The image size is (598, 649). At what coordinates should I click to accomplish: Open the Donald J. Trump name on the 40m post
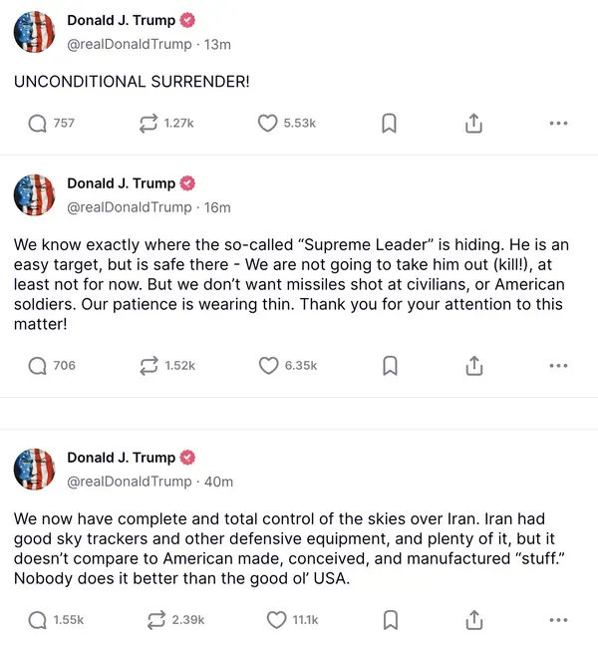(121, 458)
